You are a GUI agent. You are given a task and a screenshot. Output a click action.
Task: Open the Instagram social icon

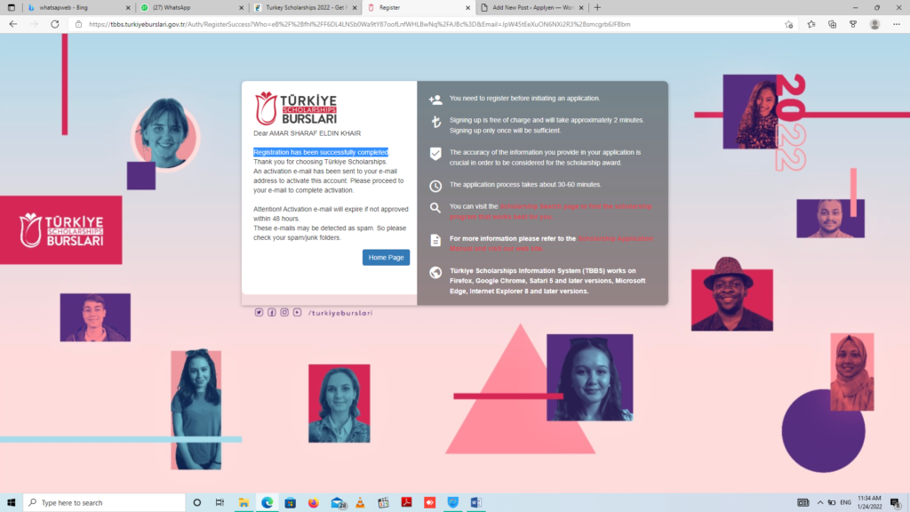click(x=284, y=312)
